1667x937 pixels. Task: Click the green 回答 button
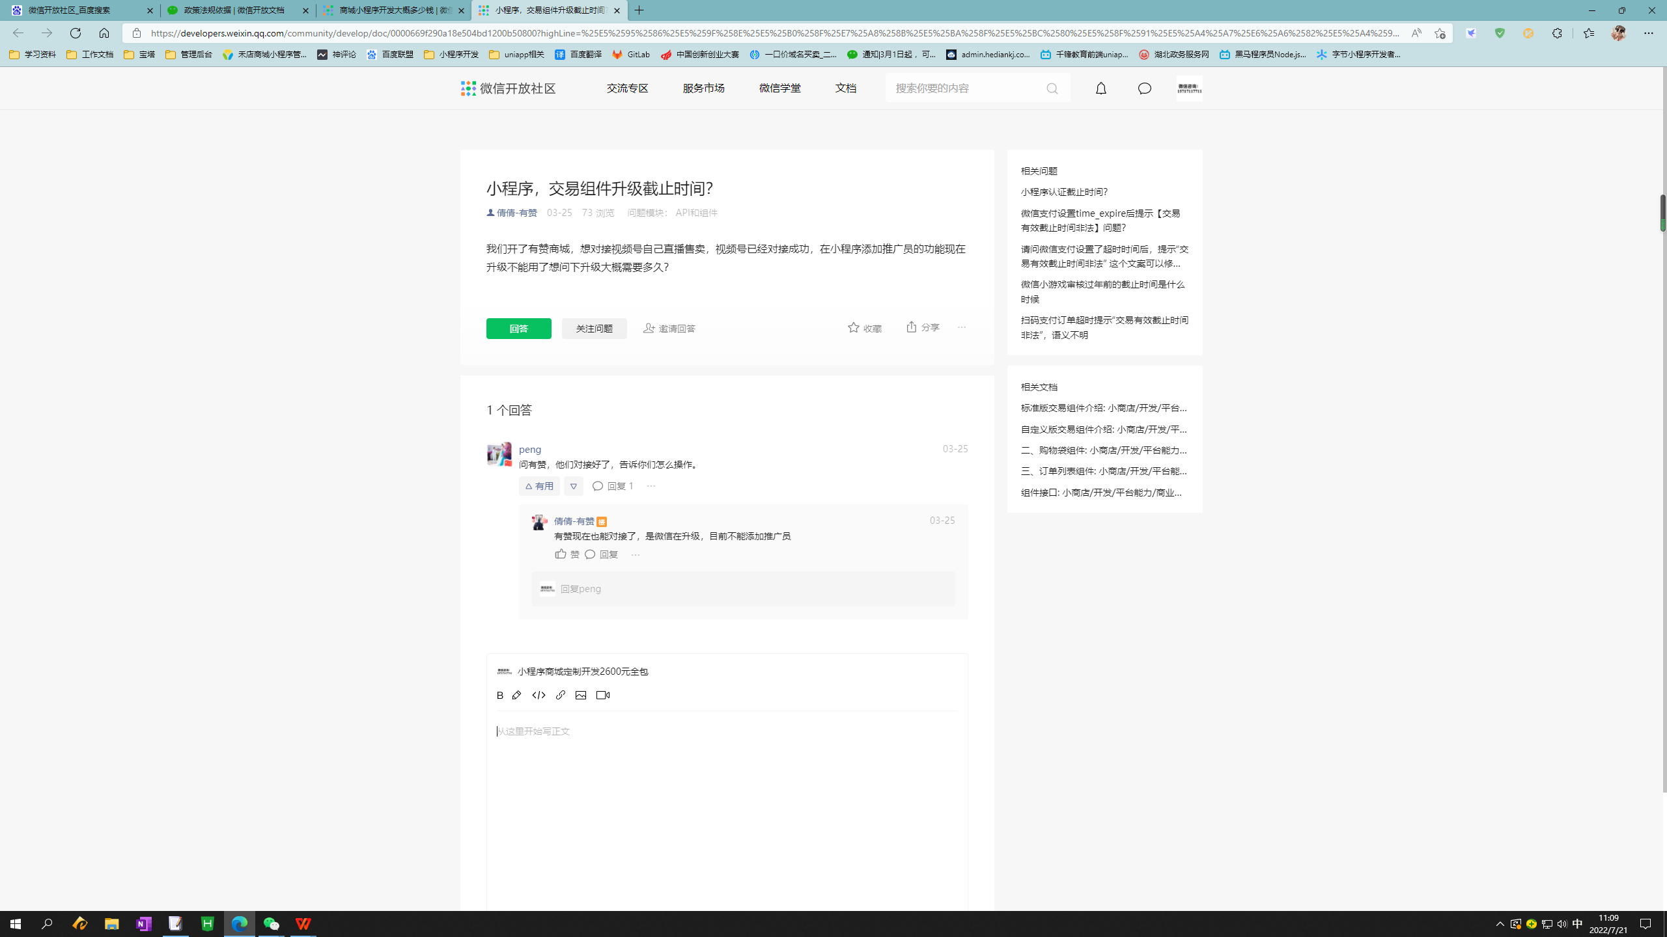tap(518, 329)
